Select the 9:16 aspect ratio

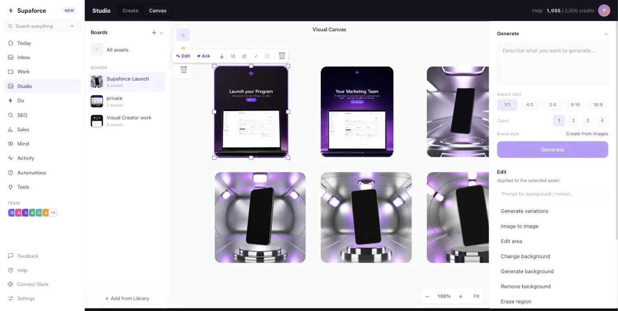pos(575,105)
